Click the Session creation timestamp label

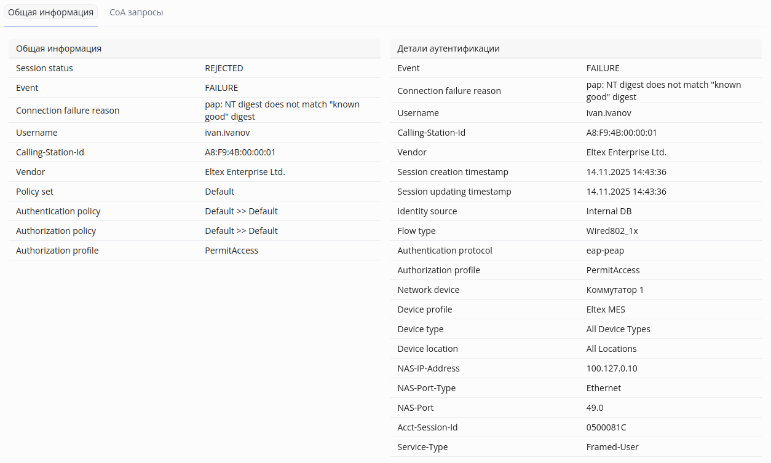[x=453, y=172]
